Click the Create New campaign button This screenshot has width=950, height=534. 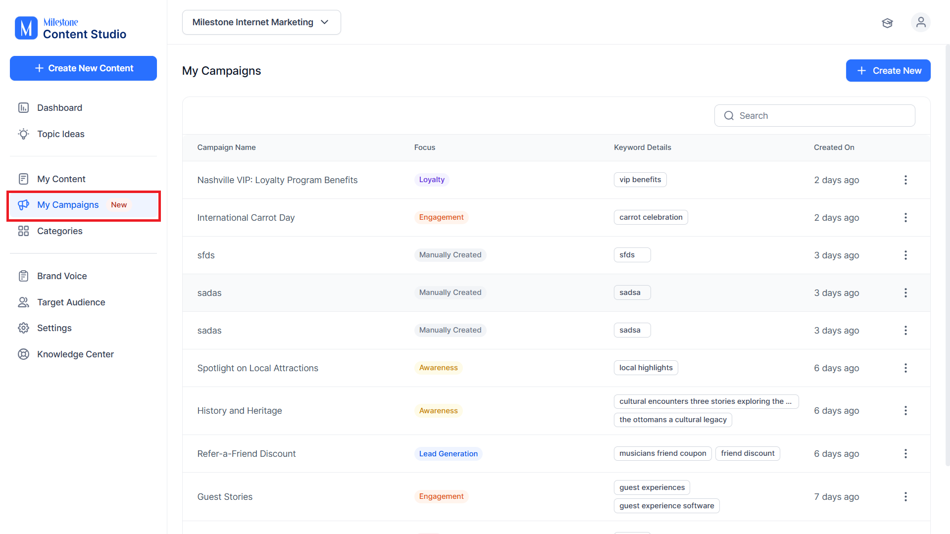(888, 71)
